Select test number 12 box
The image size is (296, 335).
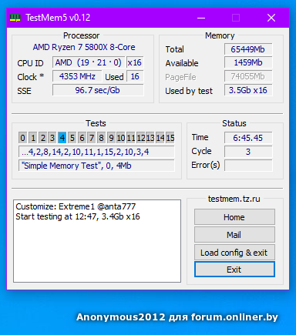click(140, 138)
